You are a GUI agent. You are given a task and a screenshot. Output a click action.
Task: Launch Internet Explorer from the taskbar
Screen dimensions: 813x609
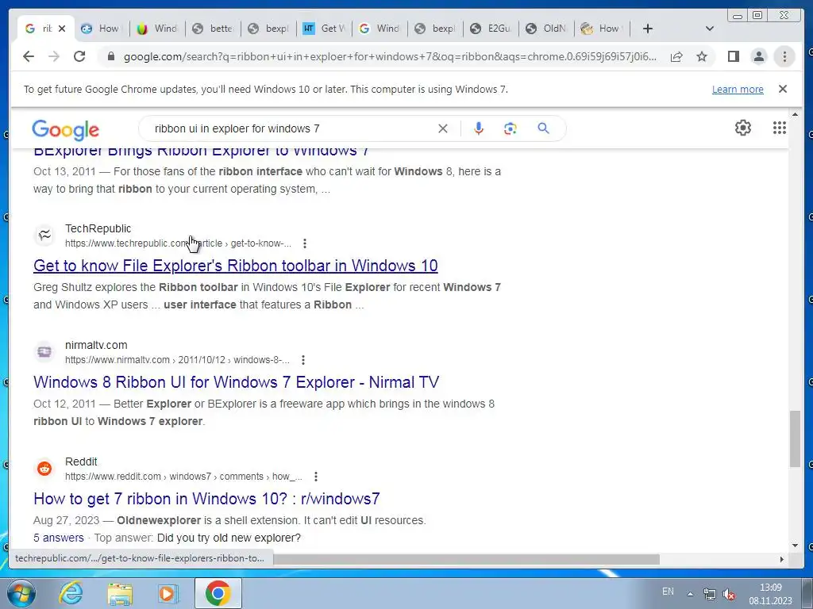coord(71,593)
